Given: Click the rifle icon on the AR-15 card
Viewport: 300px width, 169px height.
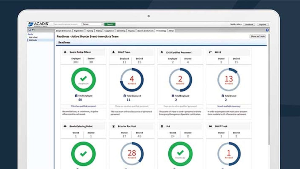Looking at the screenshot, I should [211, 52].
